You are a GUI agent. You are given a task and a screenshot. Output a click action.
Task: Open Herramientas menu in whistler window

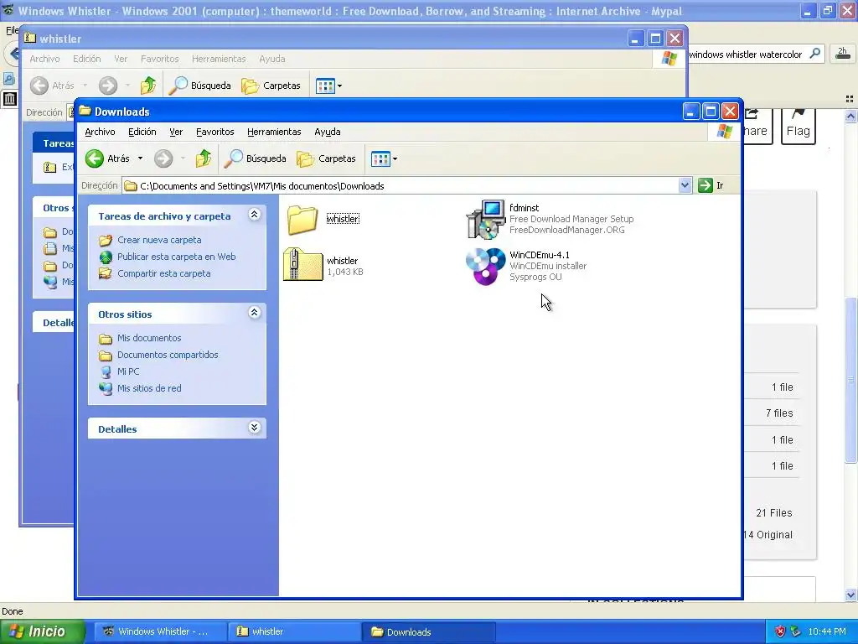click(x=219, y=59)
